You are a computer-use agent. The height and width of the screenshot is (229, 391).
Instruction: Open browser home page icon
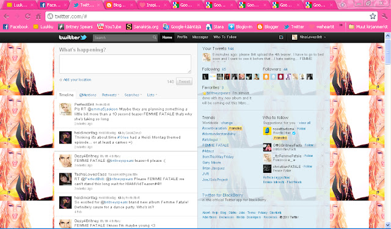click(38, 16)
